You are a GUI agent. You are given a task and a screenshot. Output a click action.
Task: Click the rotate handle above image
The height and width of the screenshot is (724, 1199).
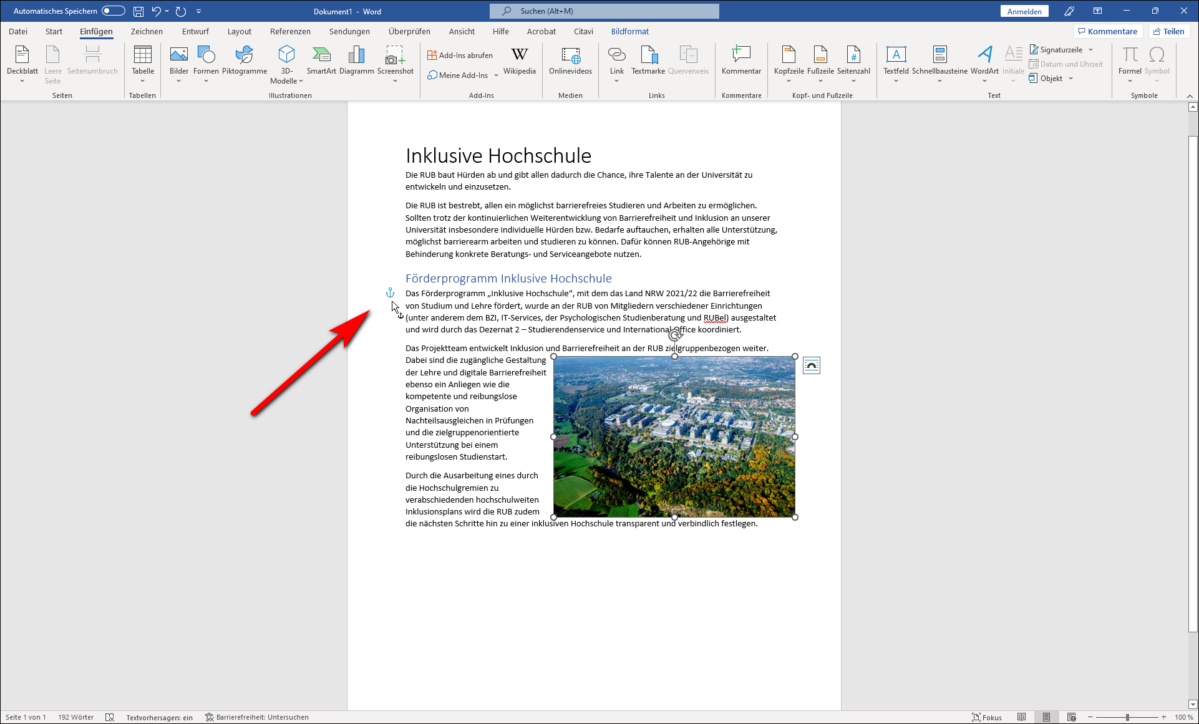pos(675,335)
